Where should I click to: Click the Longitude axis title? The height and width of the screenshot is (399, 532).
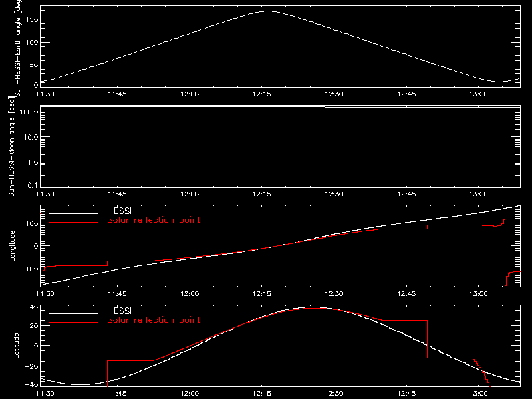pyautogui.click(x=12, y=246)
